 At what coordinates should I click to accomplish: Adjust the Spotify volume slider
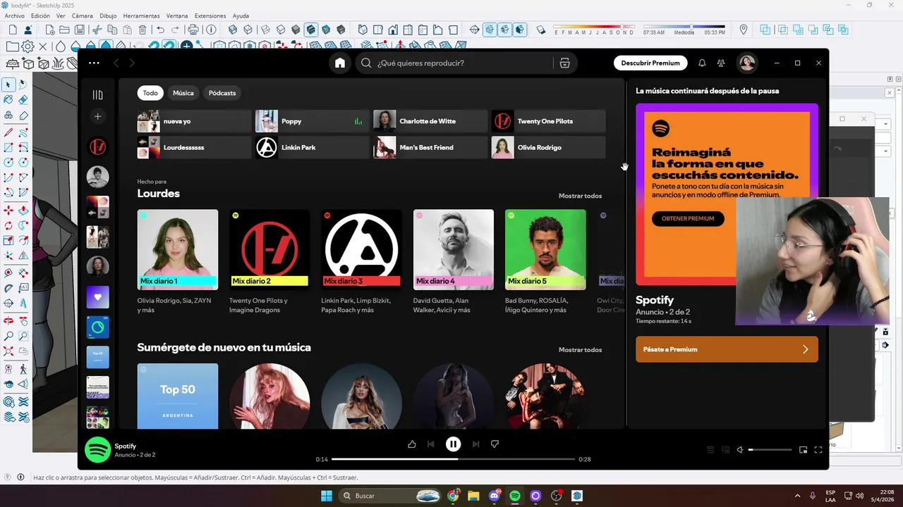click(x=770, y=450)
